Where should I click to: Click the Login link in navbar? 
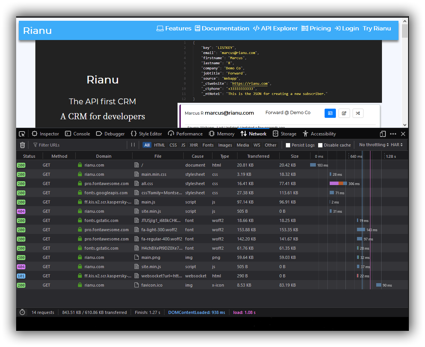pyautogui.click(x=347, y=28)
